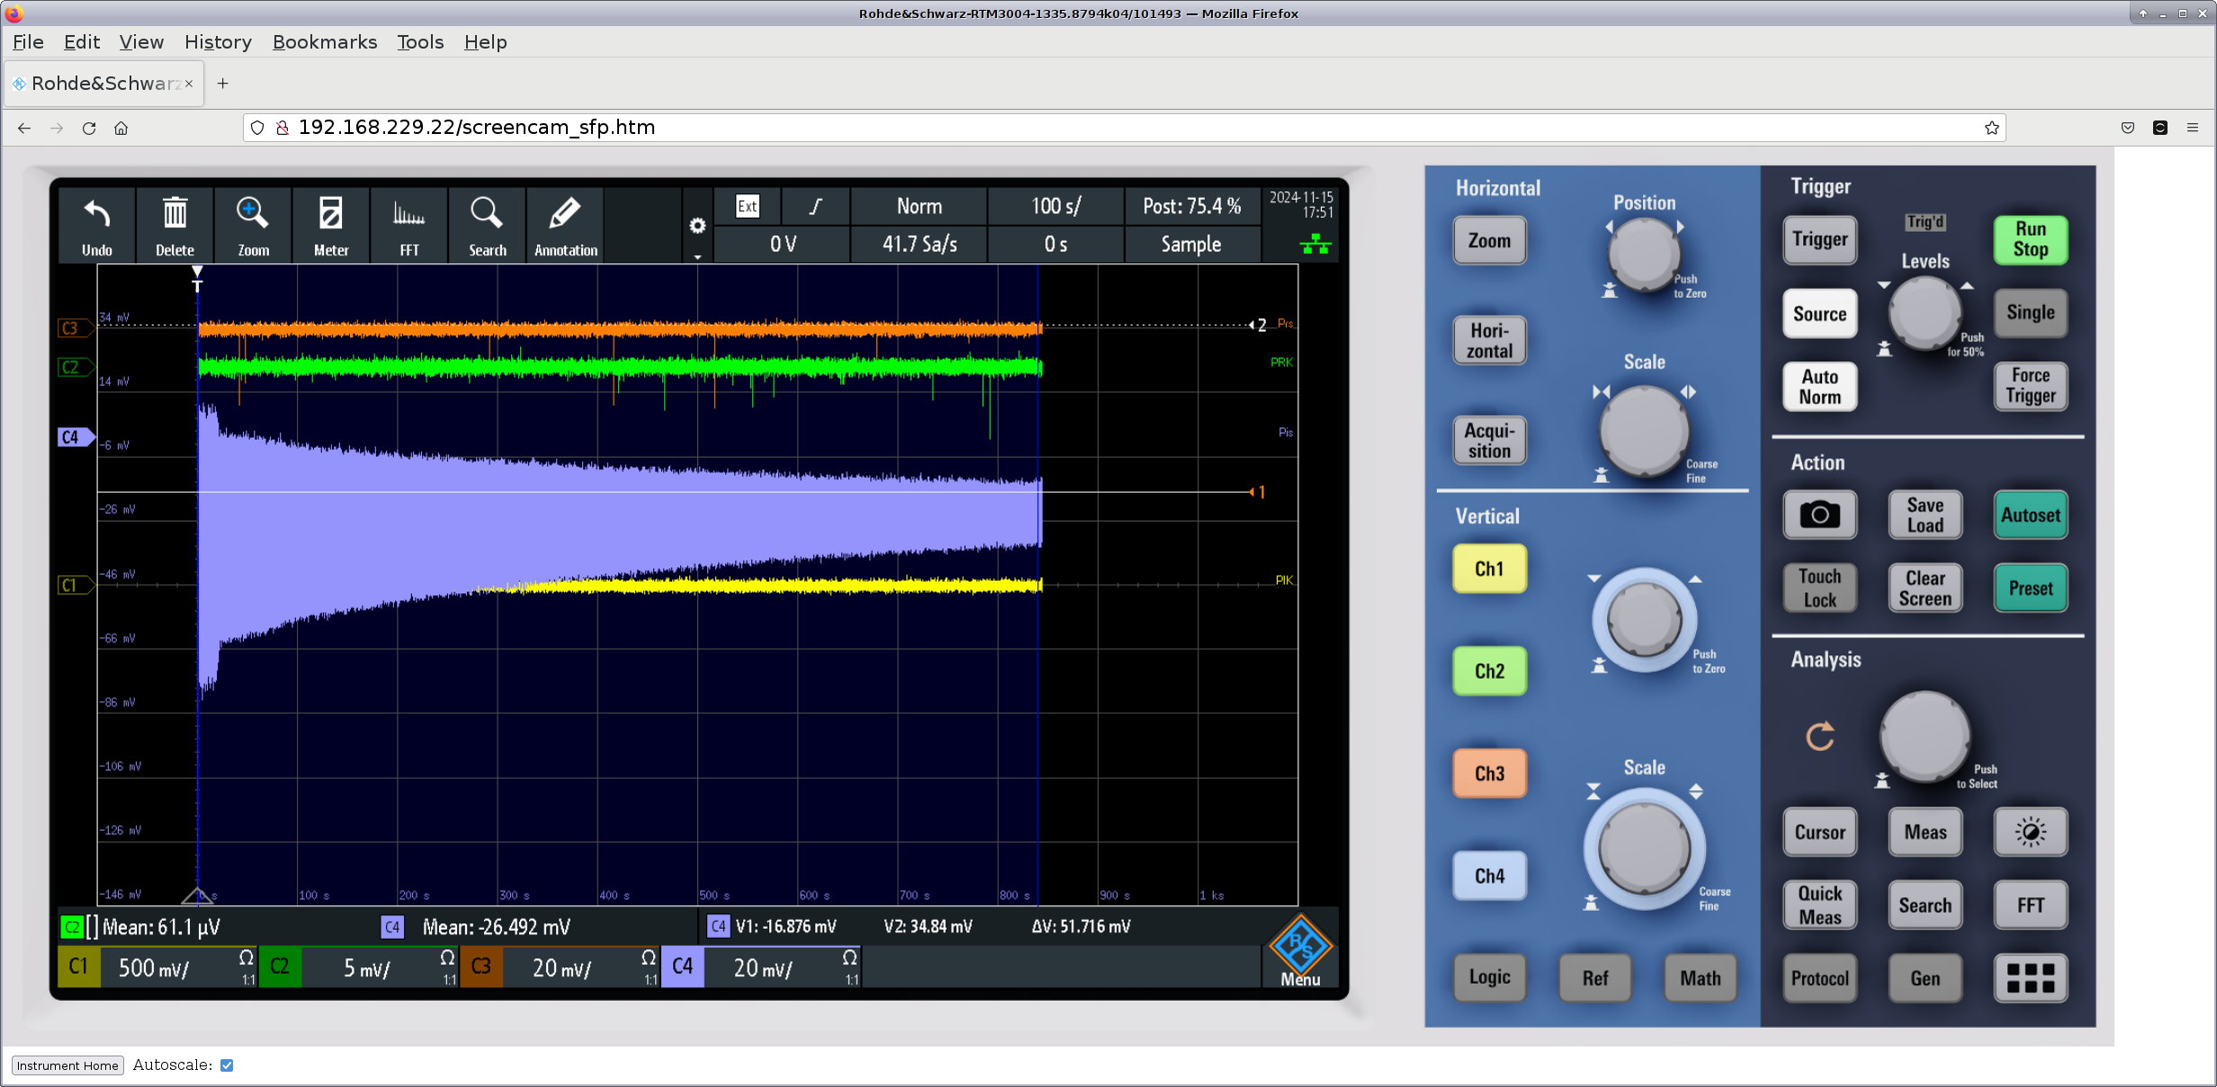Open the 100 s/ timebase setting
The height and width of the screenshot is (1087, 2217).
point(1055,207)
